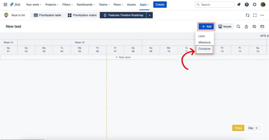
Task: Click the Tu 04 day column header
Action: 62,50
